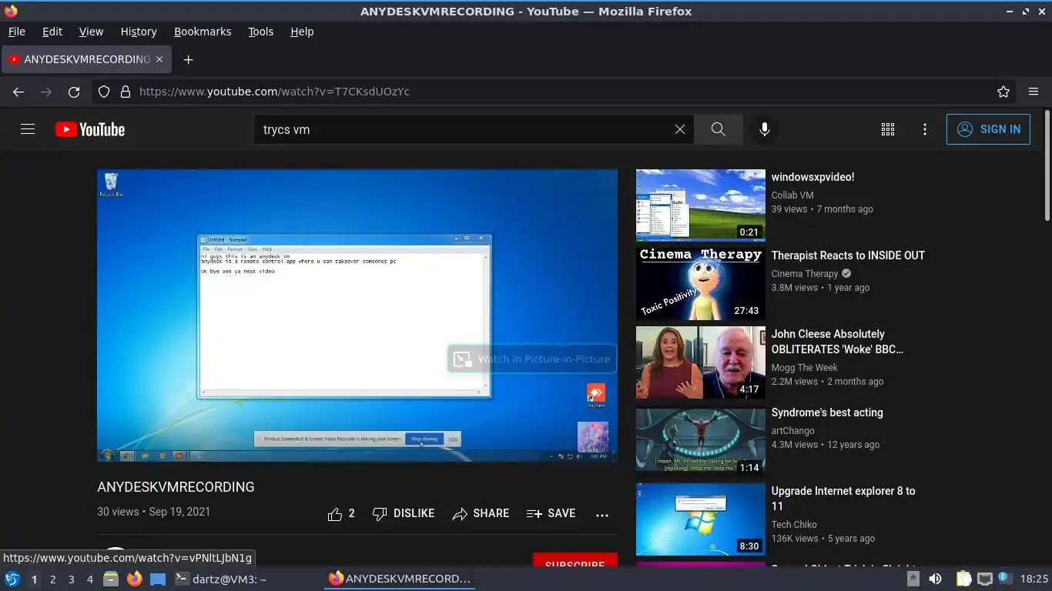Open the Bookmarks menu
This screenshot has height=591, width=1052.
coord(203,32)
